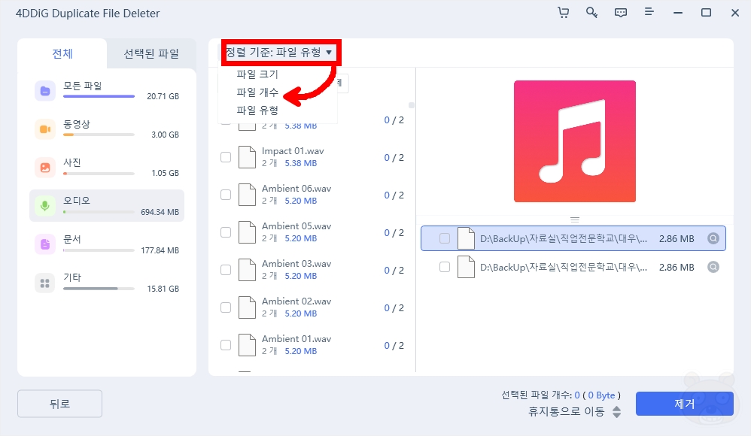Select the 사진 category icon
Viewport: 751px width, 436px height.
45,168
